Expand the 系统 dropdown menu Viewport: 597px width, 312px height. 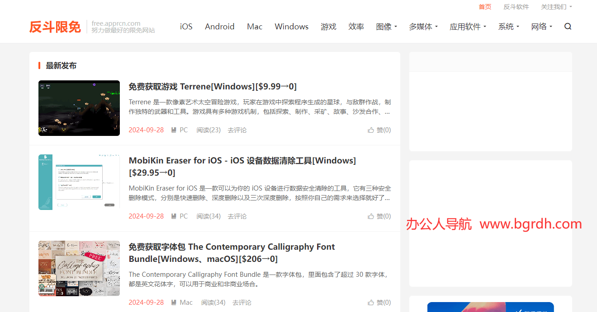(x=508, y=27)
